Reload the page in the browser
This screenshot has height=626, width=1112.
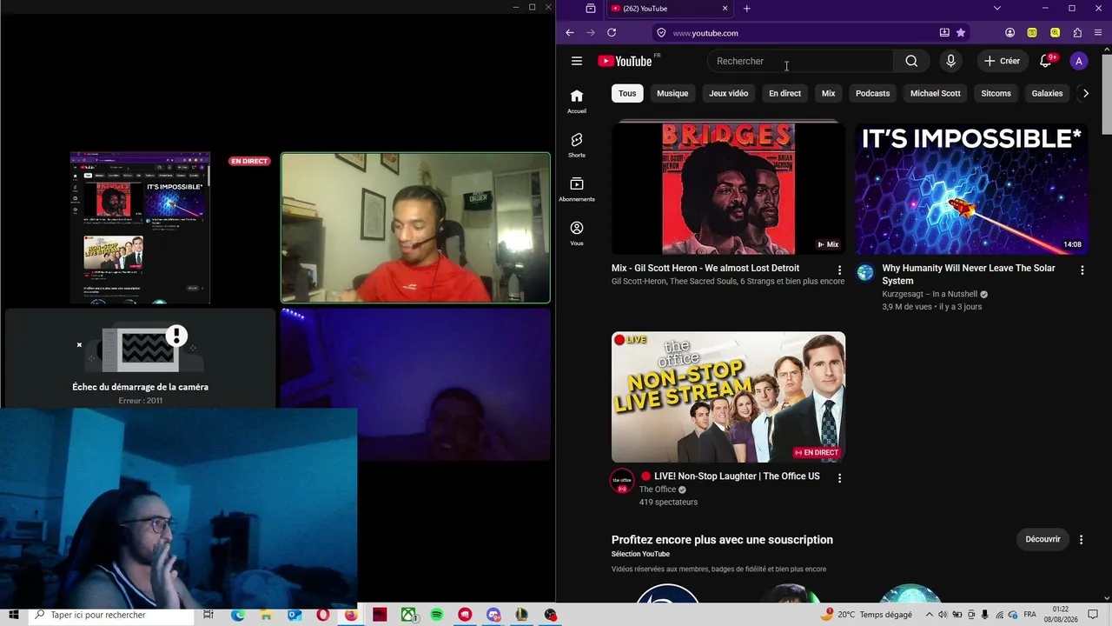[x=612, y=33]
